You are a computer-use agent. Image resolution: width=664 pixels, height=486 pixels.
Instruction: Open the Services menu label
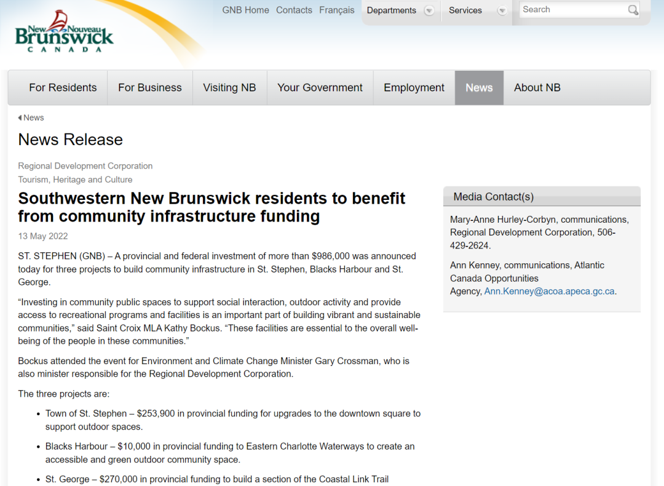point(465,10)
